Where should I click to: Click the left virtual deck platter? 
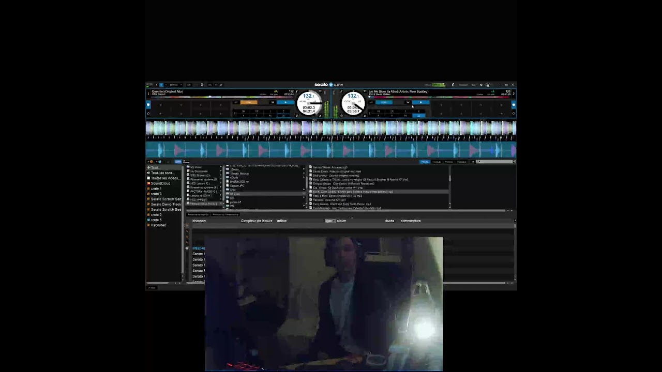click(309, 103)
